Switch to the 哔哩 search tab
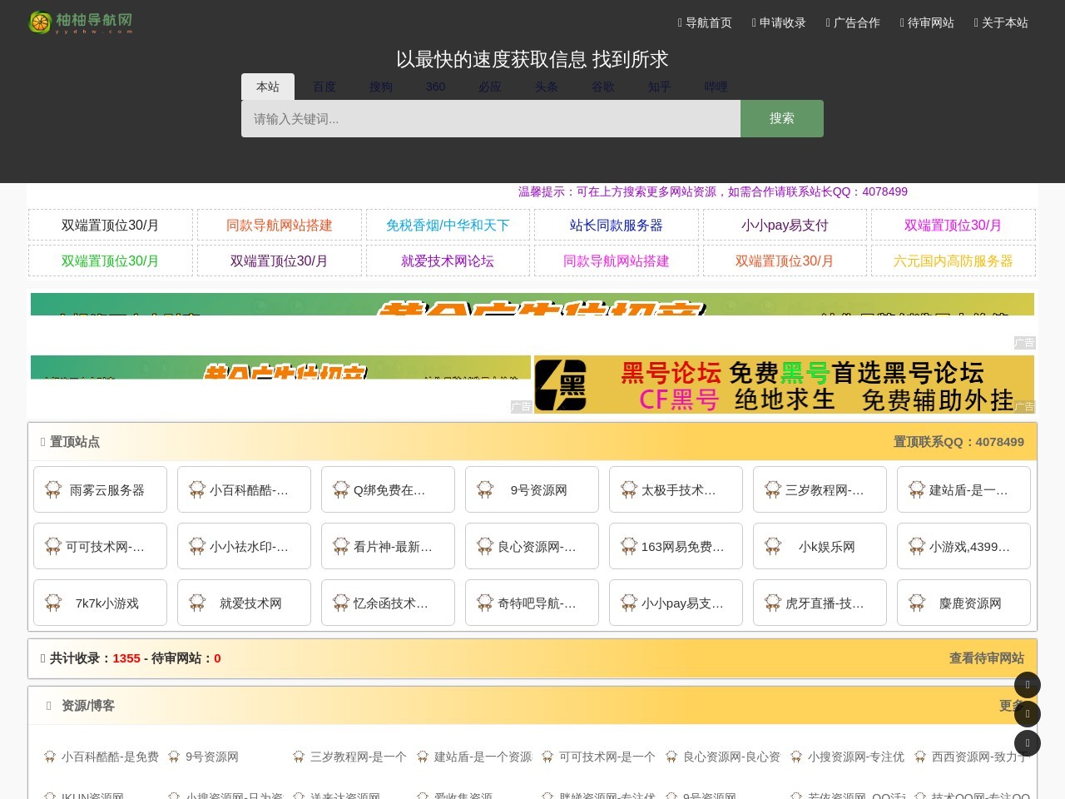This screenshot has height=799, width=1065. (x=716, y=87)
